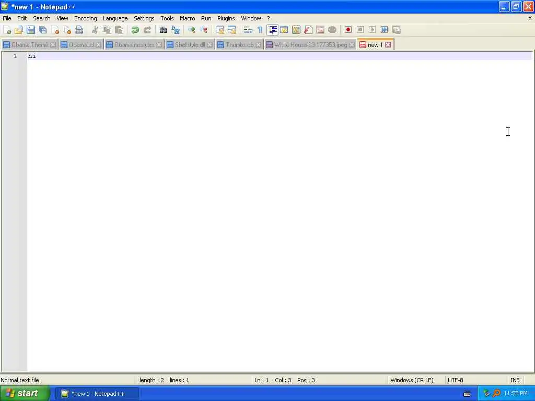535x401 pixels.
Task: Open Folder as Workspace toolbar icon
Action: [x=320, y=30]
